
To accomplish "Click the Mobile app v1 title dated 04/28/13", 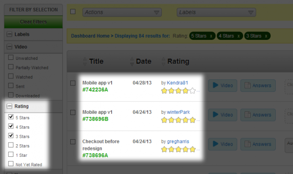I will tap(97, 83).
